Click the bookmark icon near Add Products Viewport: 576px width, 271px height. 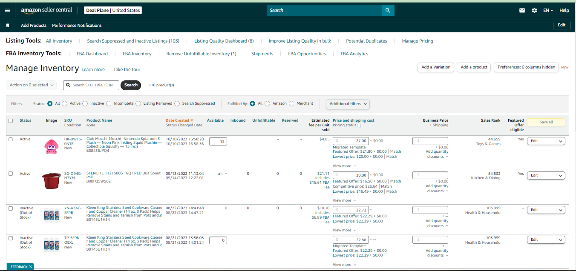(x=8, y=26)
